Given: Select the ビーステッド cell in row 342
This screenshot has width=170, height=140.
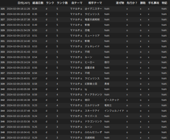Looking at the screenshot, I should tap(112, 100).
